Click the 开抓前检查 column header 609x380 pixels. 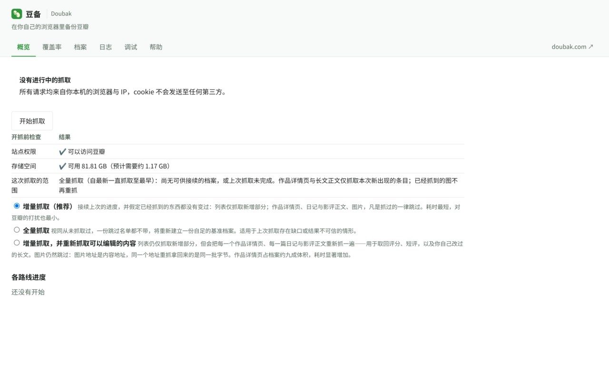coord(26,137)
